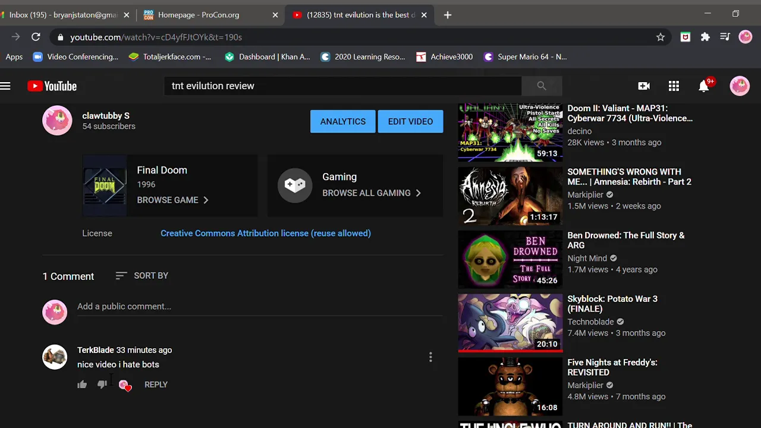Viewport: 761px width, 428px height.
Task: Open the Technoblade channel name
Action: pyautogui.click(x=590, y=322)
